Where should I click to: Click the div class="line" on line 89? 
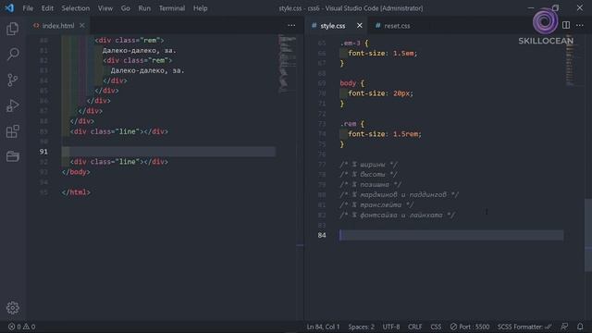pos(119,131)
